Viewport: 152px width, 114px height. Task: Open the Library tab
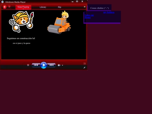[43, 7]
